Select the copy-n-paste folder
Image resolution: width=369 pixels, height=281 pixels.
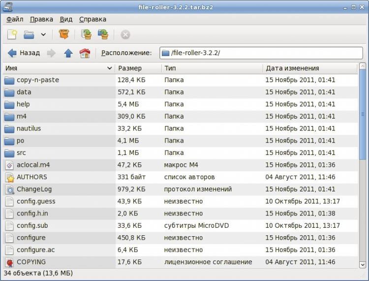[37, 80]
